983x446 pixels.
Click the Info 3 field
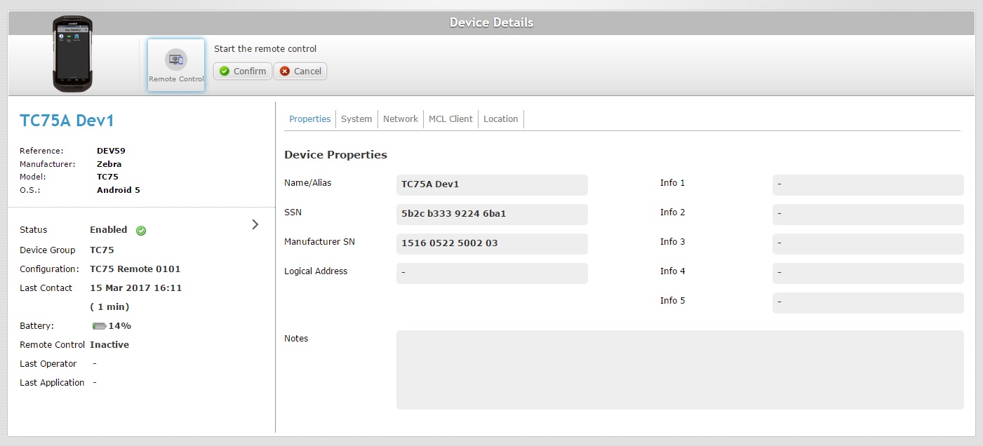(x=868, y=243)
